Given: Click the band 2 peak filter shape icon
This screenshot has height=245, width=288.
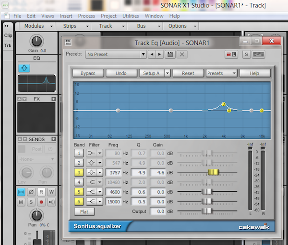Looking at the screenshot, I should click(92, 163).
